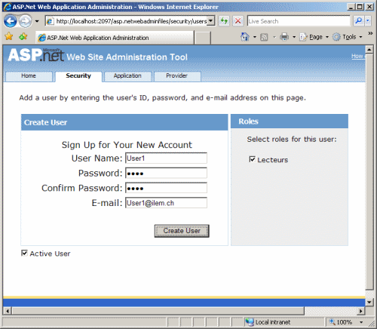
Task: Switch to the Security tab
Action: click(78, 76)
